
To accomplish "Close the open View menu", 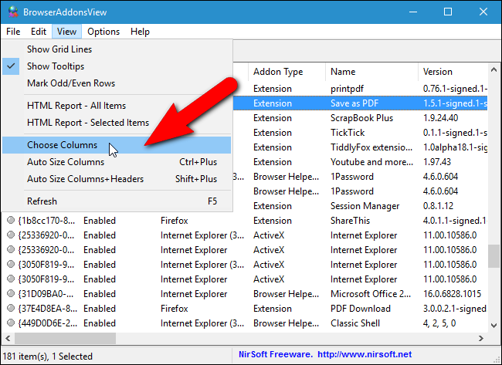I will pos(66,32).
